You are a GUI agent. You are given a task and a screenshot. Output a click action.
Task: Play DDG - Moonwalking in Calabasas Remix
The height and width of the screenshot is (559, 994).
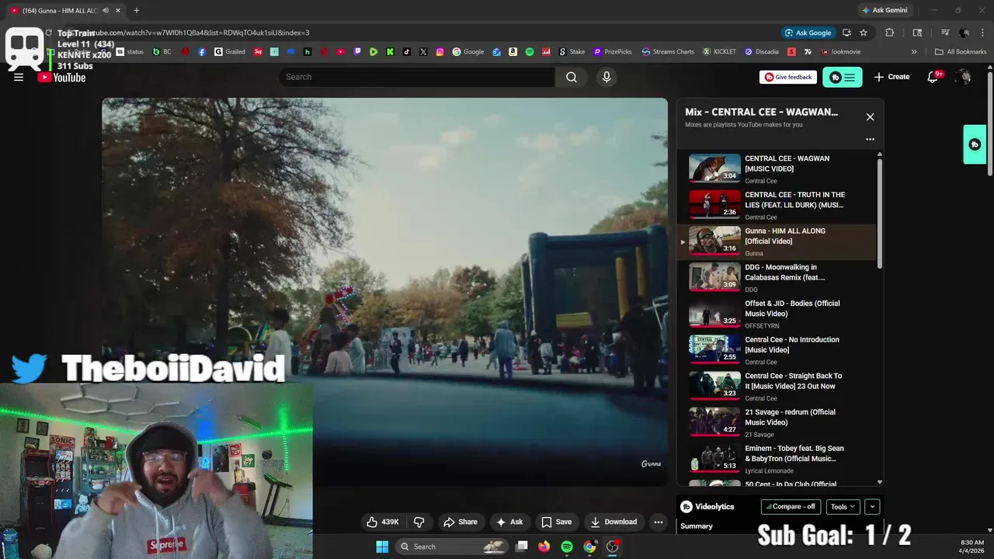(x=777, y=277)
